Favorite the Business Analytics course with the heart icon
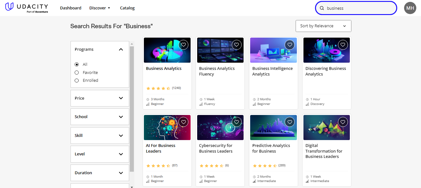Screen dimensions: 421x188 (x=183, y=44)
